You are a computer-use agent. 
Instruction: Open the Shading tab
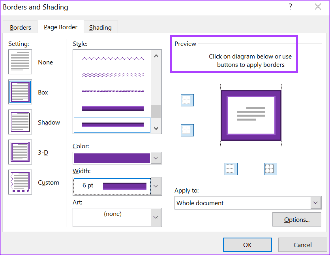100,28
